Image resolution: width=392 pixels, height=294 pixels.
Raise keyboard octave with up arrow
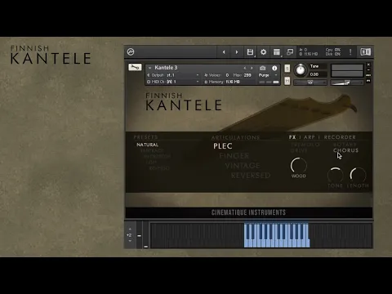(130, 229)
